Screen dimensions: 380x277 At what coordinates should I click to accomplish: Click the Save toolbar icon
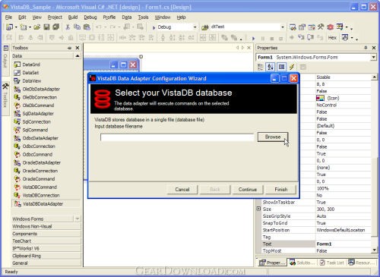click(x=46, y=27)
